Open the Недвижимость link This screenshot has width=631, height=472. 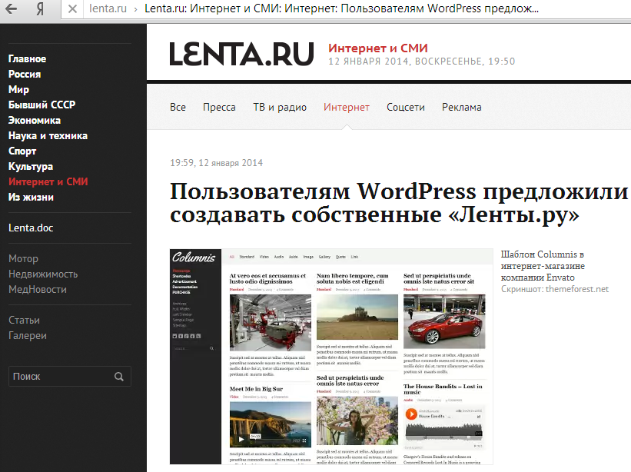43,274
